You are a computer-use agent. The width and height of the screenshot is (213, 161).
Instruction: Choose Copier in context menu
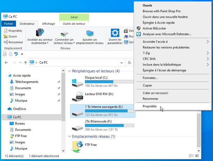coord(173,85)
